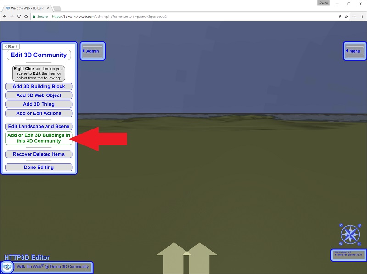Select Add 3D Building Block
The height and width of the screenshot is (274, 367).
click(39, 86)
